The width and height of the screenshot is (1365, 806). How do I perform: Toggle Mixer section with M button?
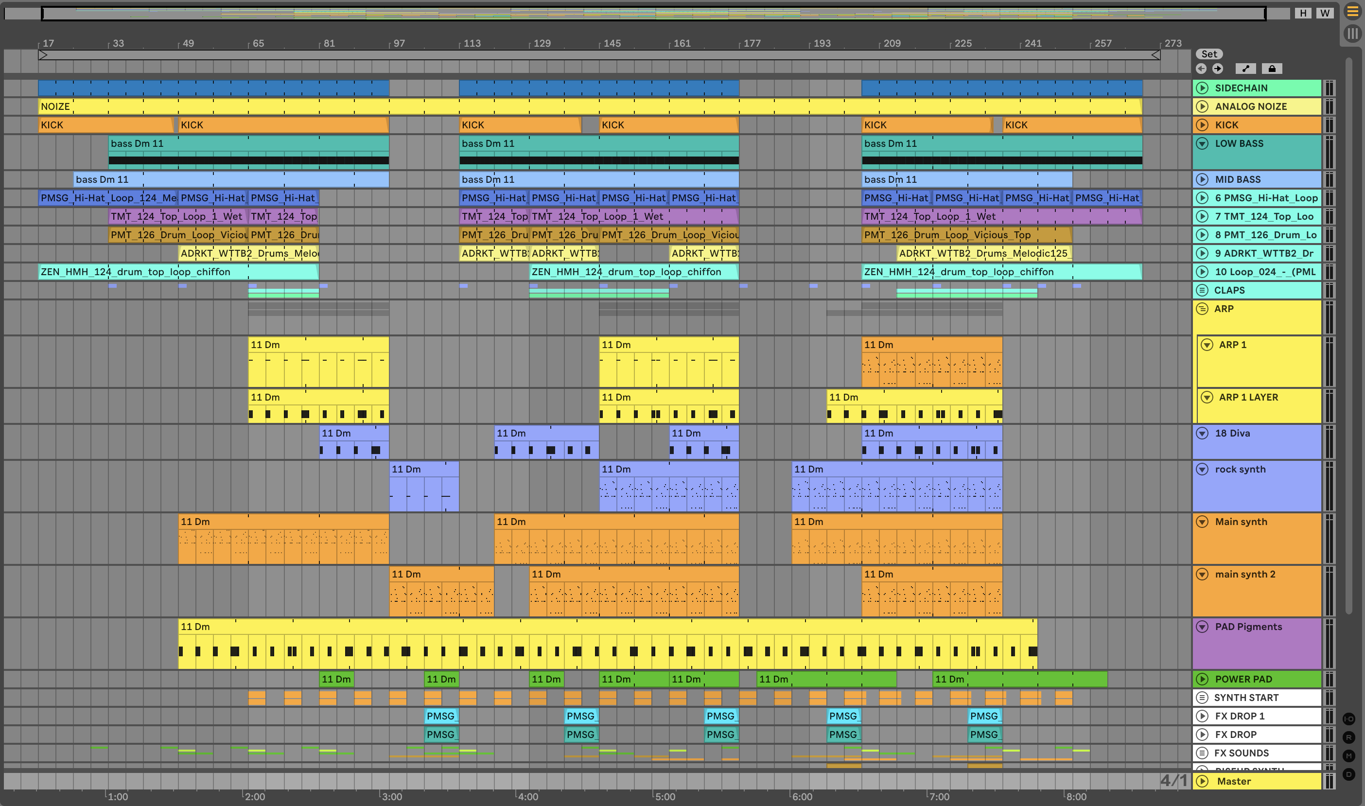click(1348, 755)
